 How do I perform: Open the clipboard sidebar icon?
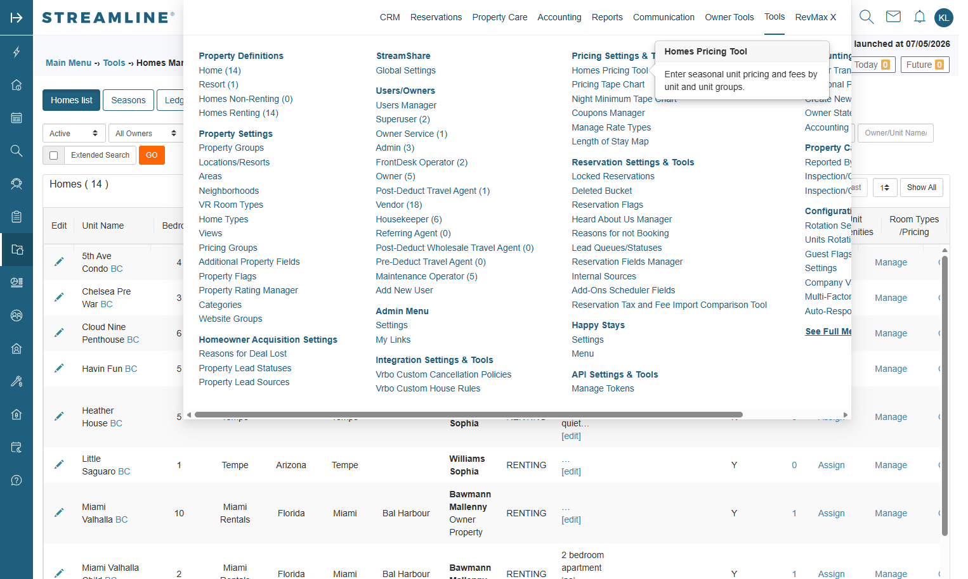coord(16,217)
